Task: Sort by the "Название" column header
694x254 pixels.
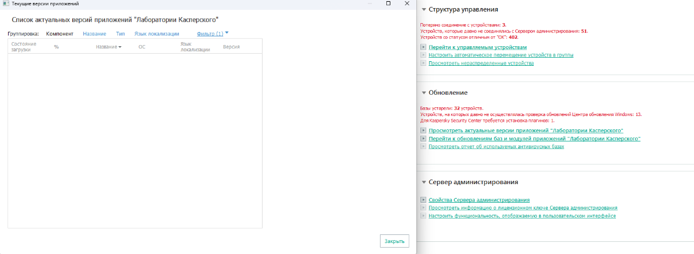Action: click(x=108, y=46)
